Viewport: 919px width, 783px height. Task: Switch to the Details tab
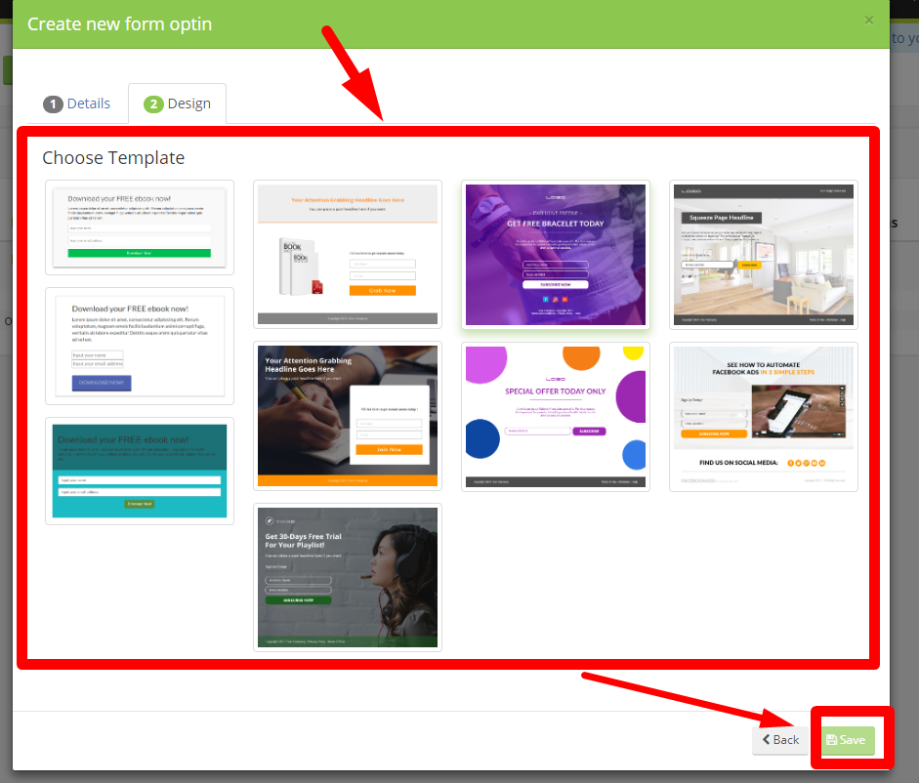[x=77, y=103]
